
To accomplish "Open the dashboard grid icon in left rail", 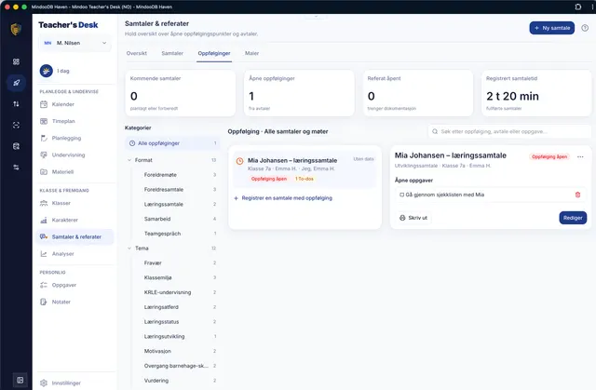I will [16, 61].
